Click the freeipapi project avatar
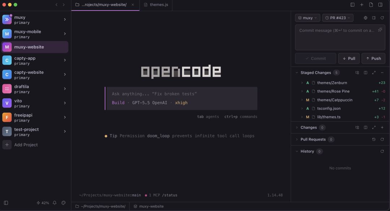Viewport: 390px width, 211px height. coord(7,117)
